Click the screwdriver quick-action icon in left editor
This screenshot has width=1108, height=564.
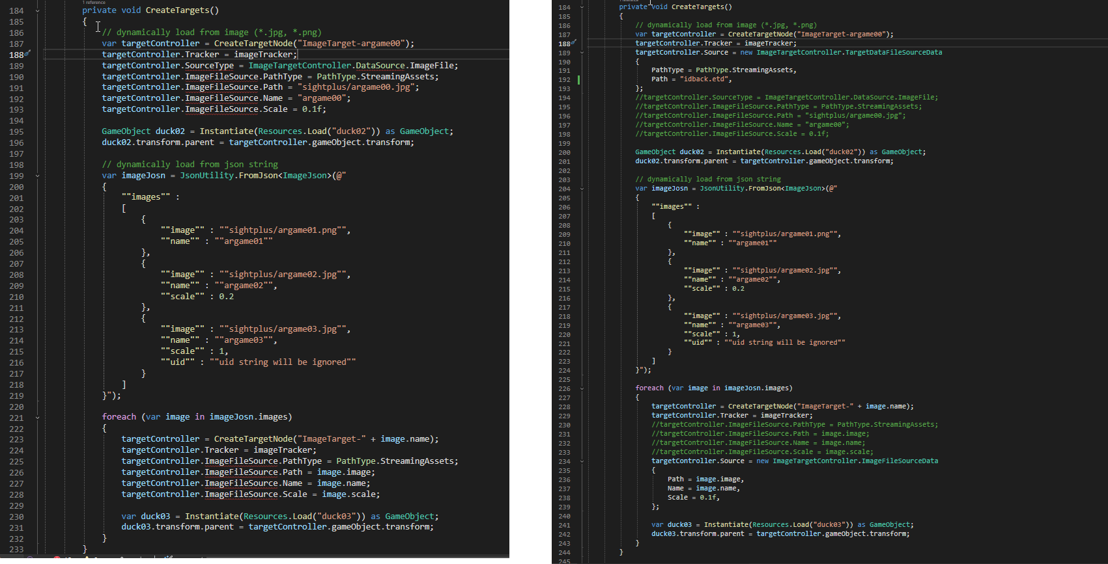click(x=28, y=55)
